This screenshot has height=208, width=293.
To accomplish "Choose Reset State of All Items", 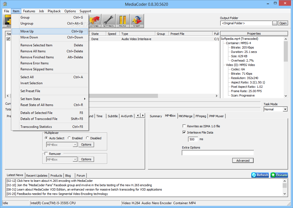I will click(50, 105).
